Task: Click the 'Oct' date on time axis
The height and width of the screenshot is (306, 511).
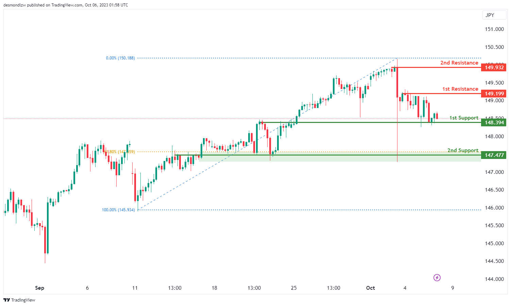Action: [x=370, y=288]
